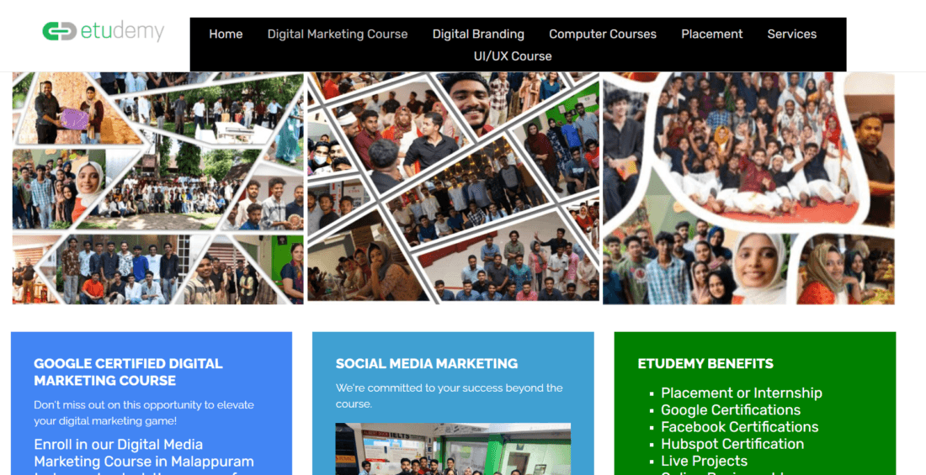Open the Services menu item

(791, 34)
